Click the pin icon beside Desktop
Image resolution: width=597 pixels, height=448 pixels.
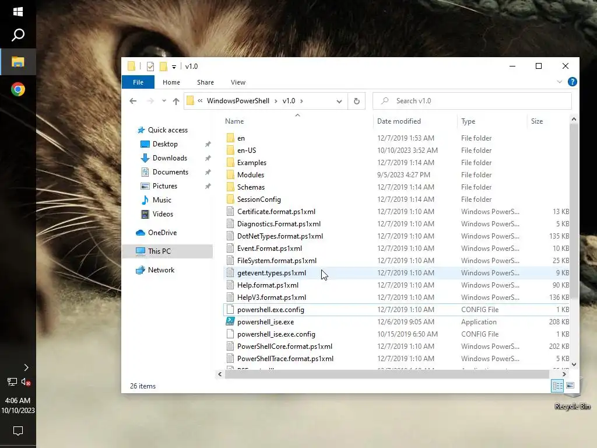pos(208,144)
